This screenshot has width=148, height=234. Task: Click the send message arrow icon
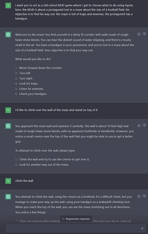142,229
